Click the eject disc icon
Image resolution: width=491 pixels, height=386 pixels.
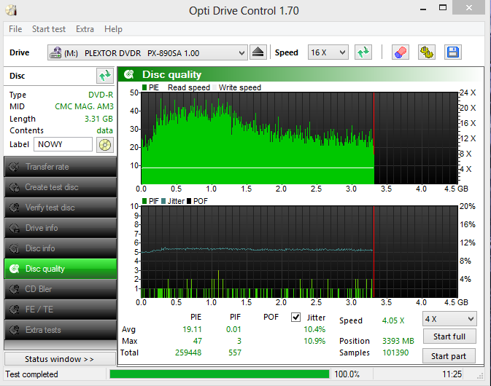[258, 52]
